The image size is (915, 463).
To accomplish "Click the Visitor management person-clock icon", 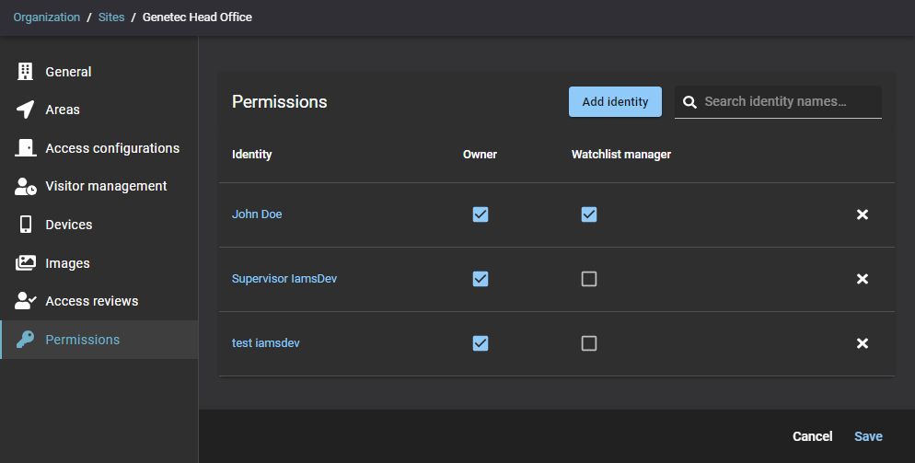I will [26, 186].
